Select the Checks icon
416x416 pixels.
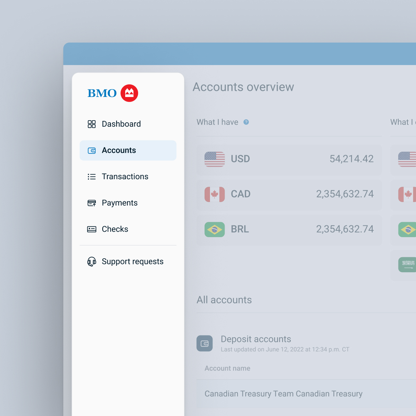pos(92,229)
